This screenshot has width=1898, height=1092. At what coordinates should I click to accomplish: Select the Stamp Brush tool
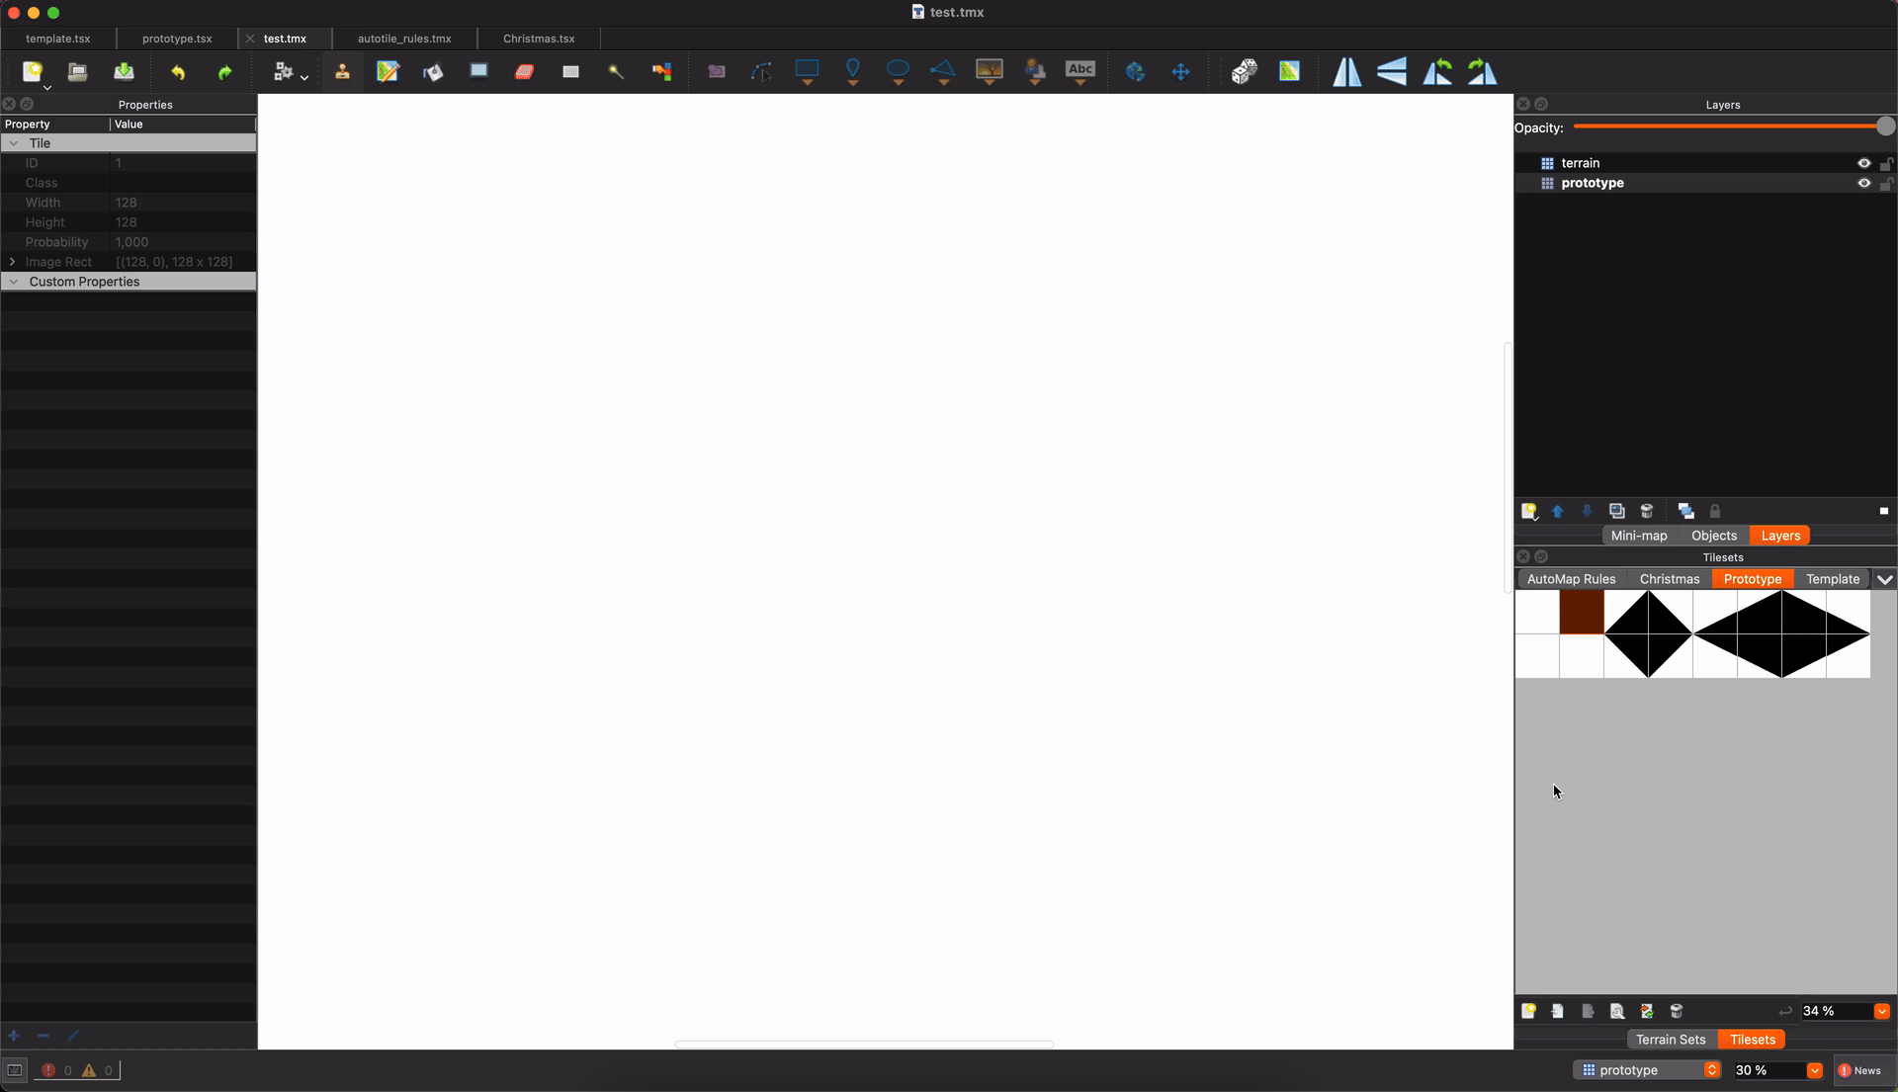click(342, 71)
